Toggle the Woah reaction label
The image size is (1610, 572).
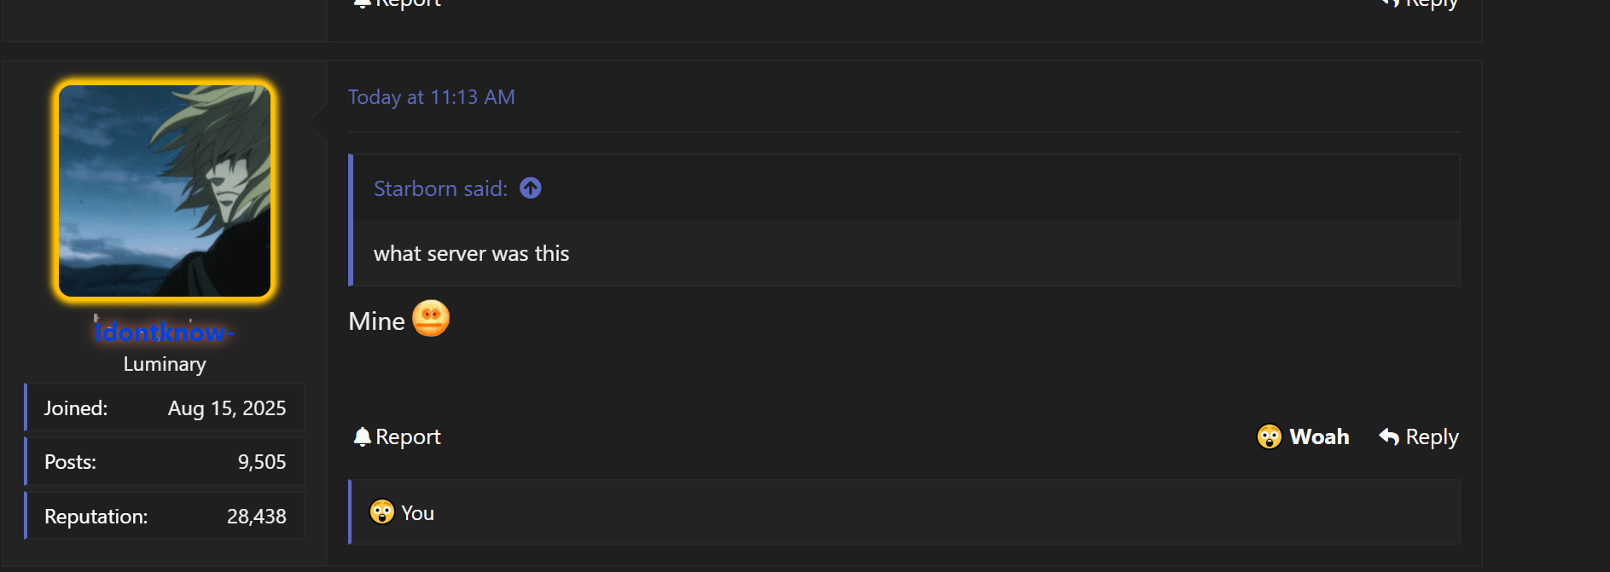point(1319,436)
